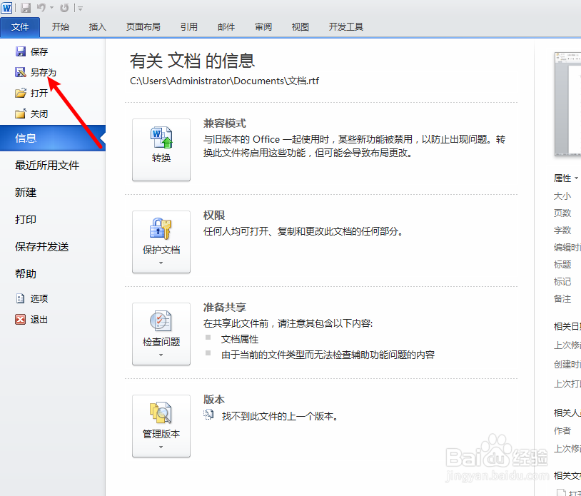Viewport: 581px width, 496px height.
Task: Expand the 管理版本 dropdown arrow
Action: pos(161,447)
